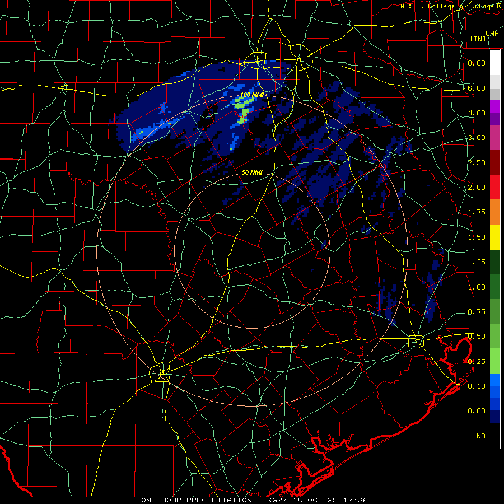The image size is (504, 504).
Task: Click the 1.00 legend value
Action: (477, 287)
